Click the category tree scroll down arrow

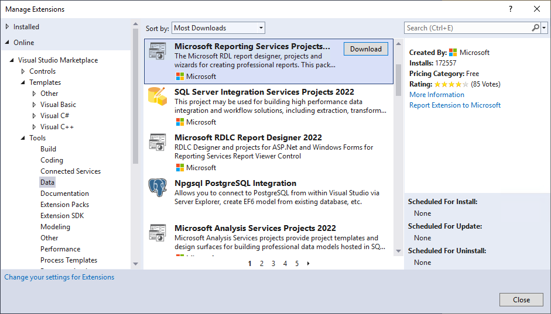tap(136, 264)
